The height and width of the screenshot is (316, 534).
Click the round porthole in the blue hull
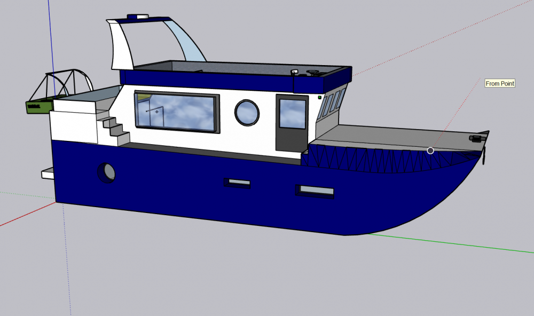pos(106,173)
